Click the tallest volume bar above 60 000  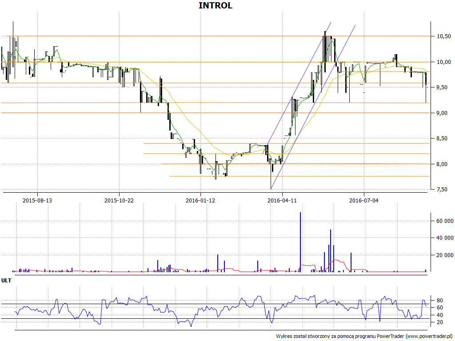300,242
